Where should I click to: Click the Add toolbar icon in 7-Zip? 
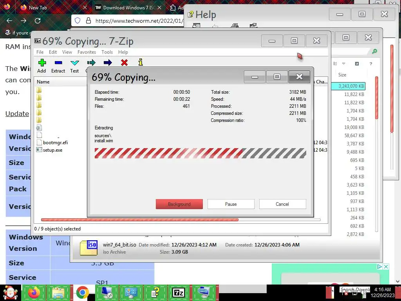point(42,63)
